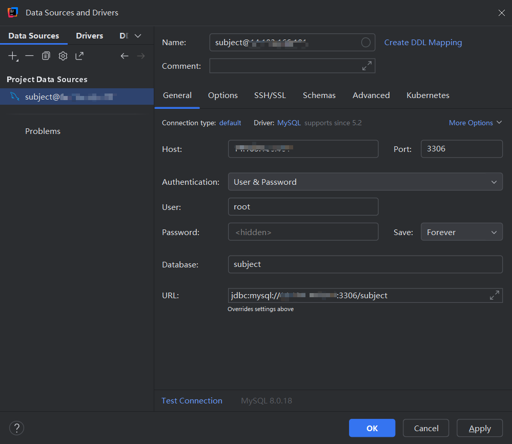
Task: Switch to the Schemas tab
Action: [319, 95]
